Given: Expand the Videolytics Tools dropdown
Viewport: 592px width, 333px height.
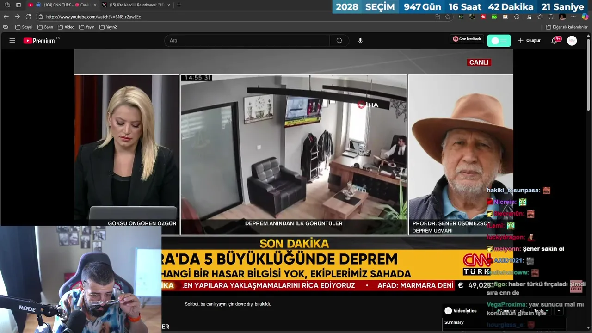Looking at the screenshot, I should (540, 311).
